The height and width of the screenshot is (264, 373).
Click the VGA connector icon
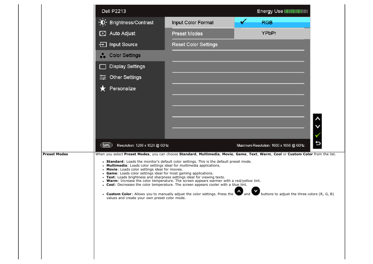point(106,145)
